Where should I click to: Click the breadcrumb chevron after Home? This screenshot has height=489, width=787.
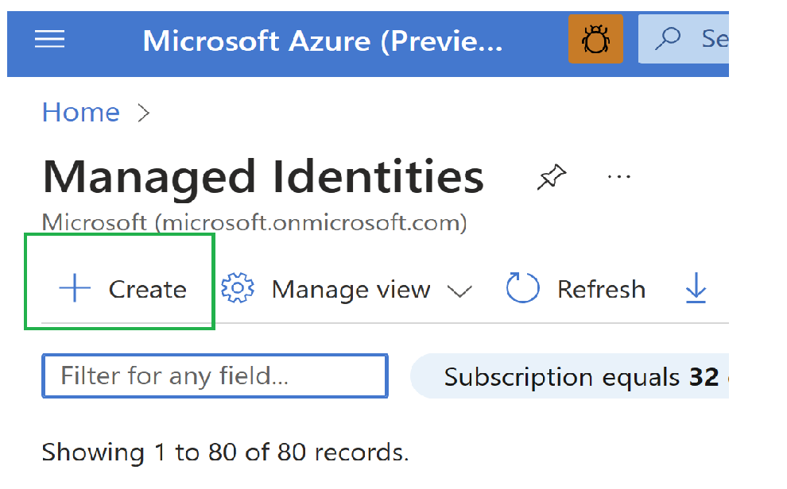click(x=144, y=114)
